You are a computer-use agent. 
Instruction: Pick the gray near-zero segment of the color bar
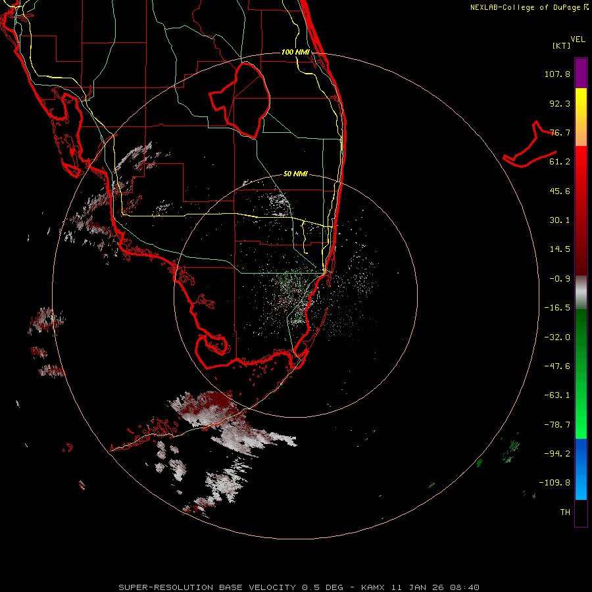point(581,292)
